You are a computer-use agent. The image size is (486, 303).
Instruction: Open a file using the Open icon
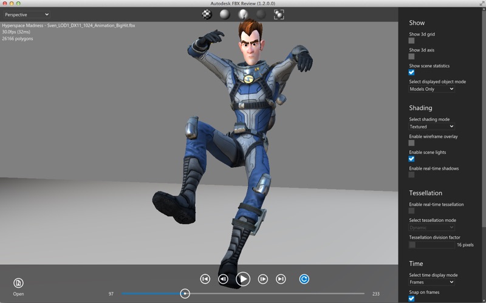click(18, 283)
